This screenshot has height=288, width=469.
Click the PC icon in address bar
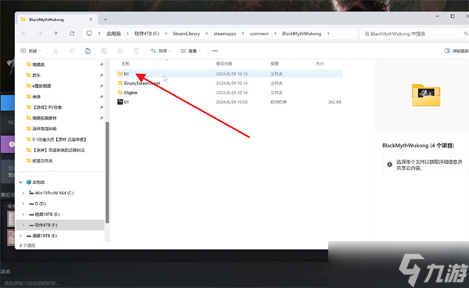[89, 34]
